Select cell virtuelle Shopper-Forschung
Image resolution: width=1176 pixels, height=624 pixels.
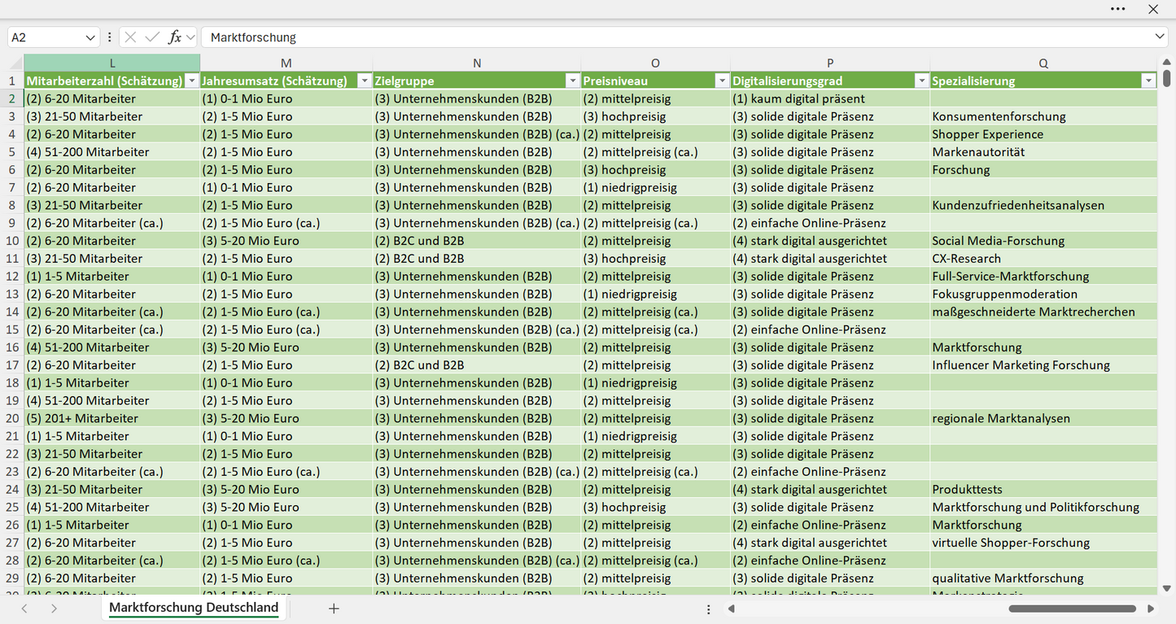pyautogui.click(x=1043, y=543)
